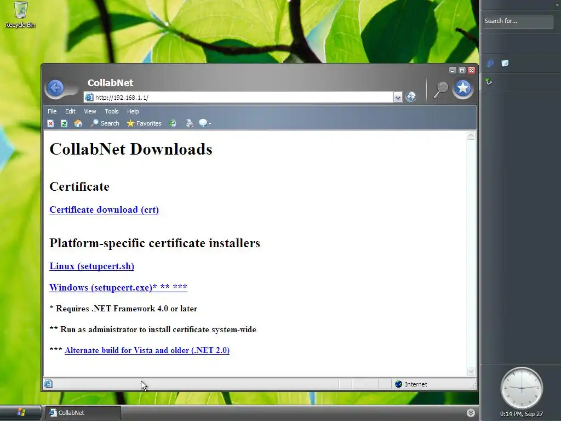Viewport: 561px width, 421px height.
Task: Open the Edit menu
Action: 70,111
